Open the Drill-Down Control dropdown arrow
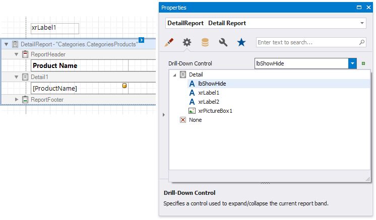This screenshot has width=376, height=220. click(352, 63)
